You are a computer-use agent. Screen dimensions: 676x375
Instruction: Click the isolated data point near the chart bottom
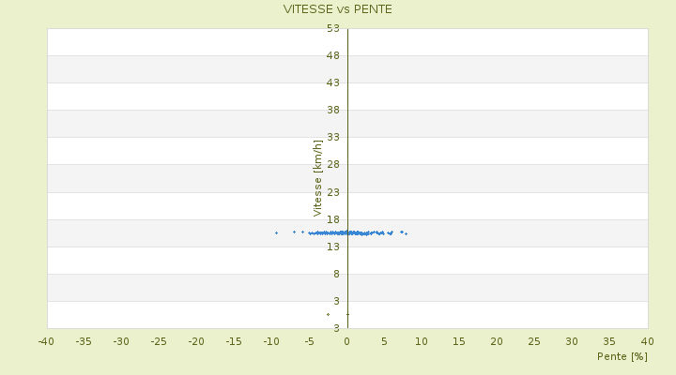pos(328,314)
